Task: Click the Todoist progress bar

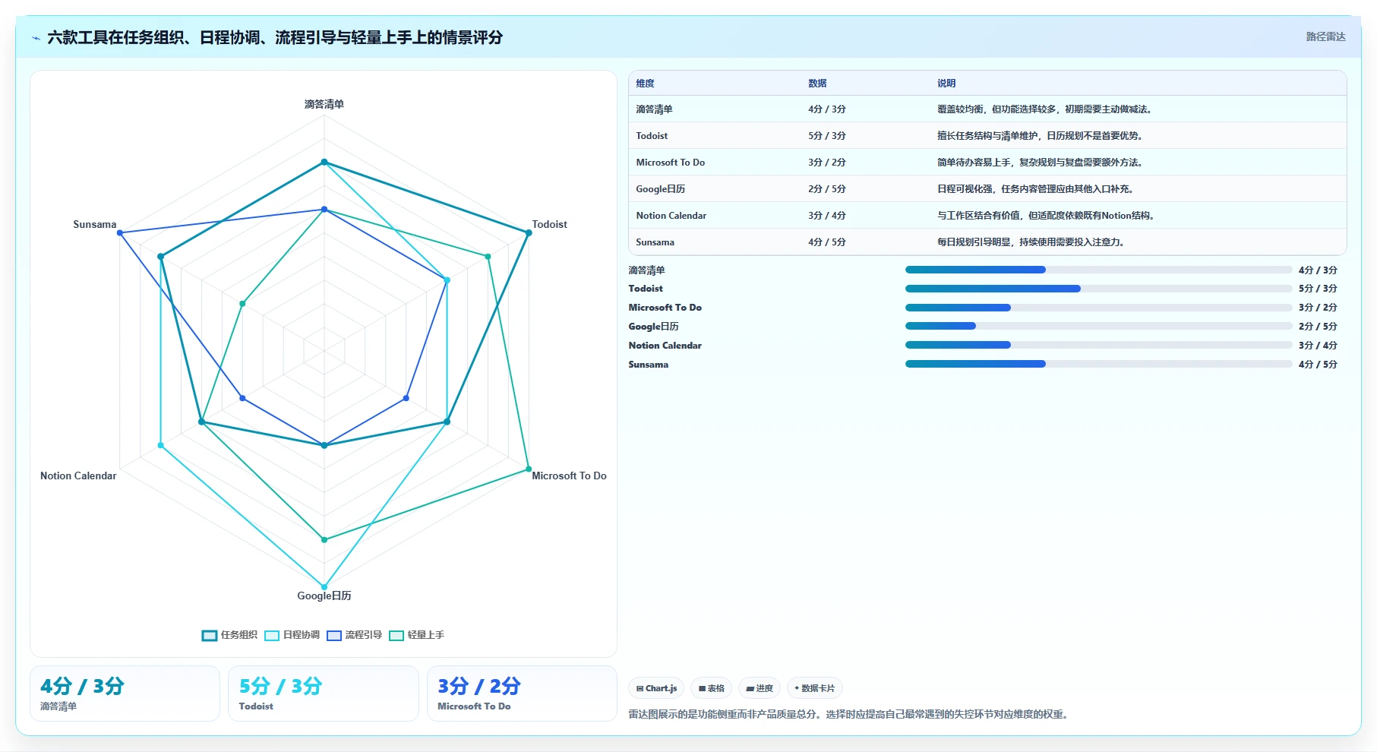Action: pyautogui.click(x=1098, y=289)
